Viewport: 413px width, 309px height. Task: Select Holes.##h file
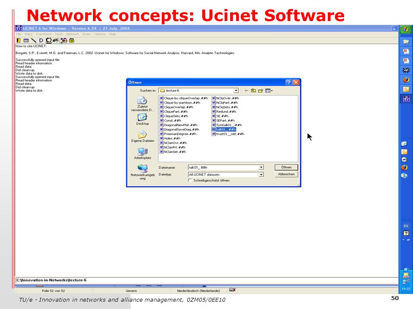coord(170,139)
